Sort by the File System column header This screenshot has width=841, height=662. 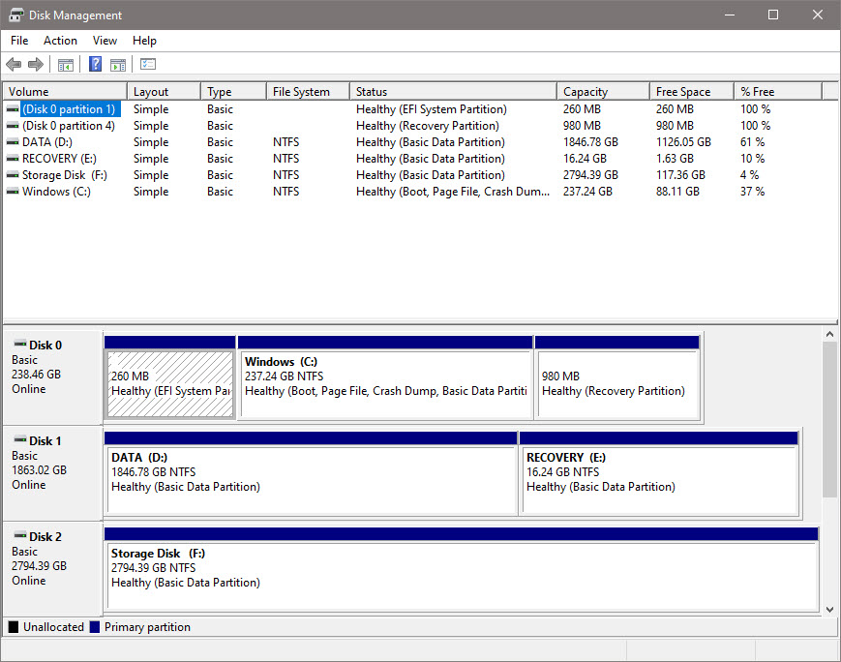[x=308, y=92]
